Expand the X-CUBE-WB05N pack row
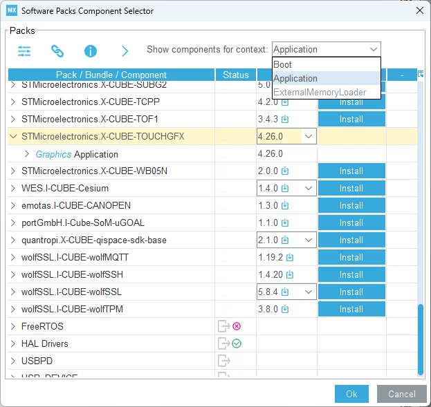Viewport: 431px width, 407px height. pos(13,171)
